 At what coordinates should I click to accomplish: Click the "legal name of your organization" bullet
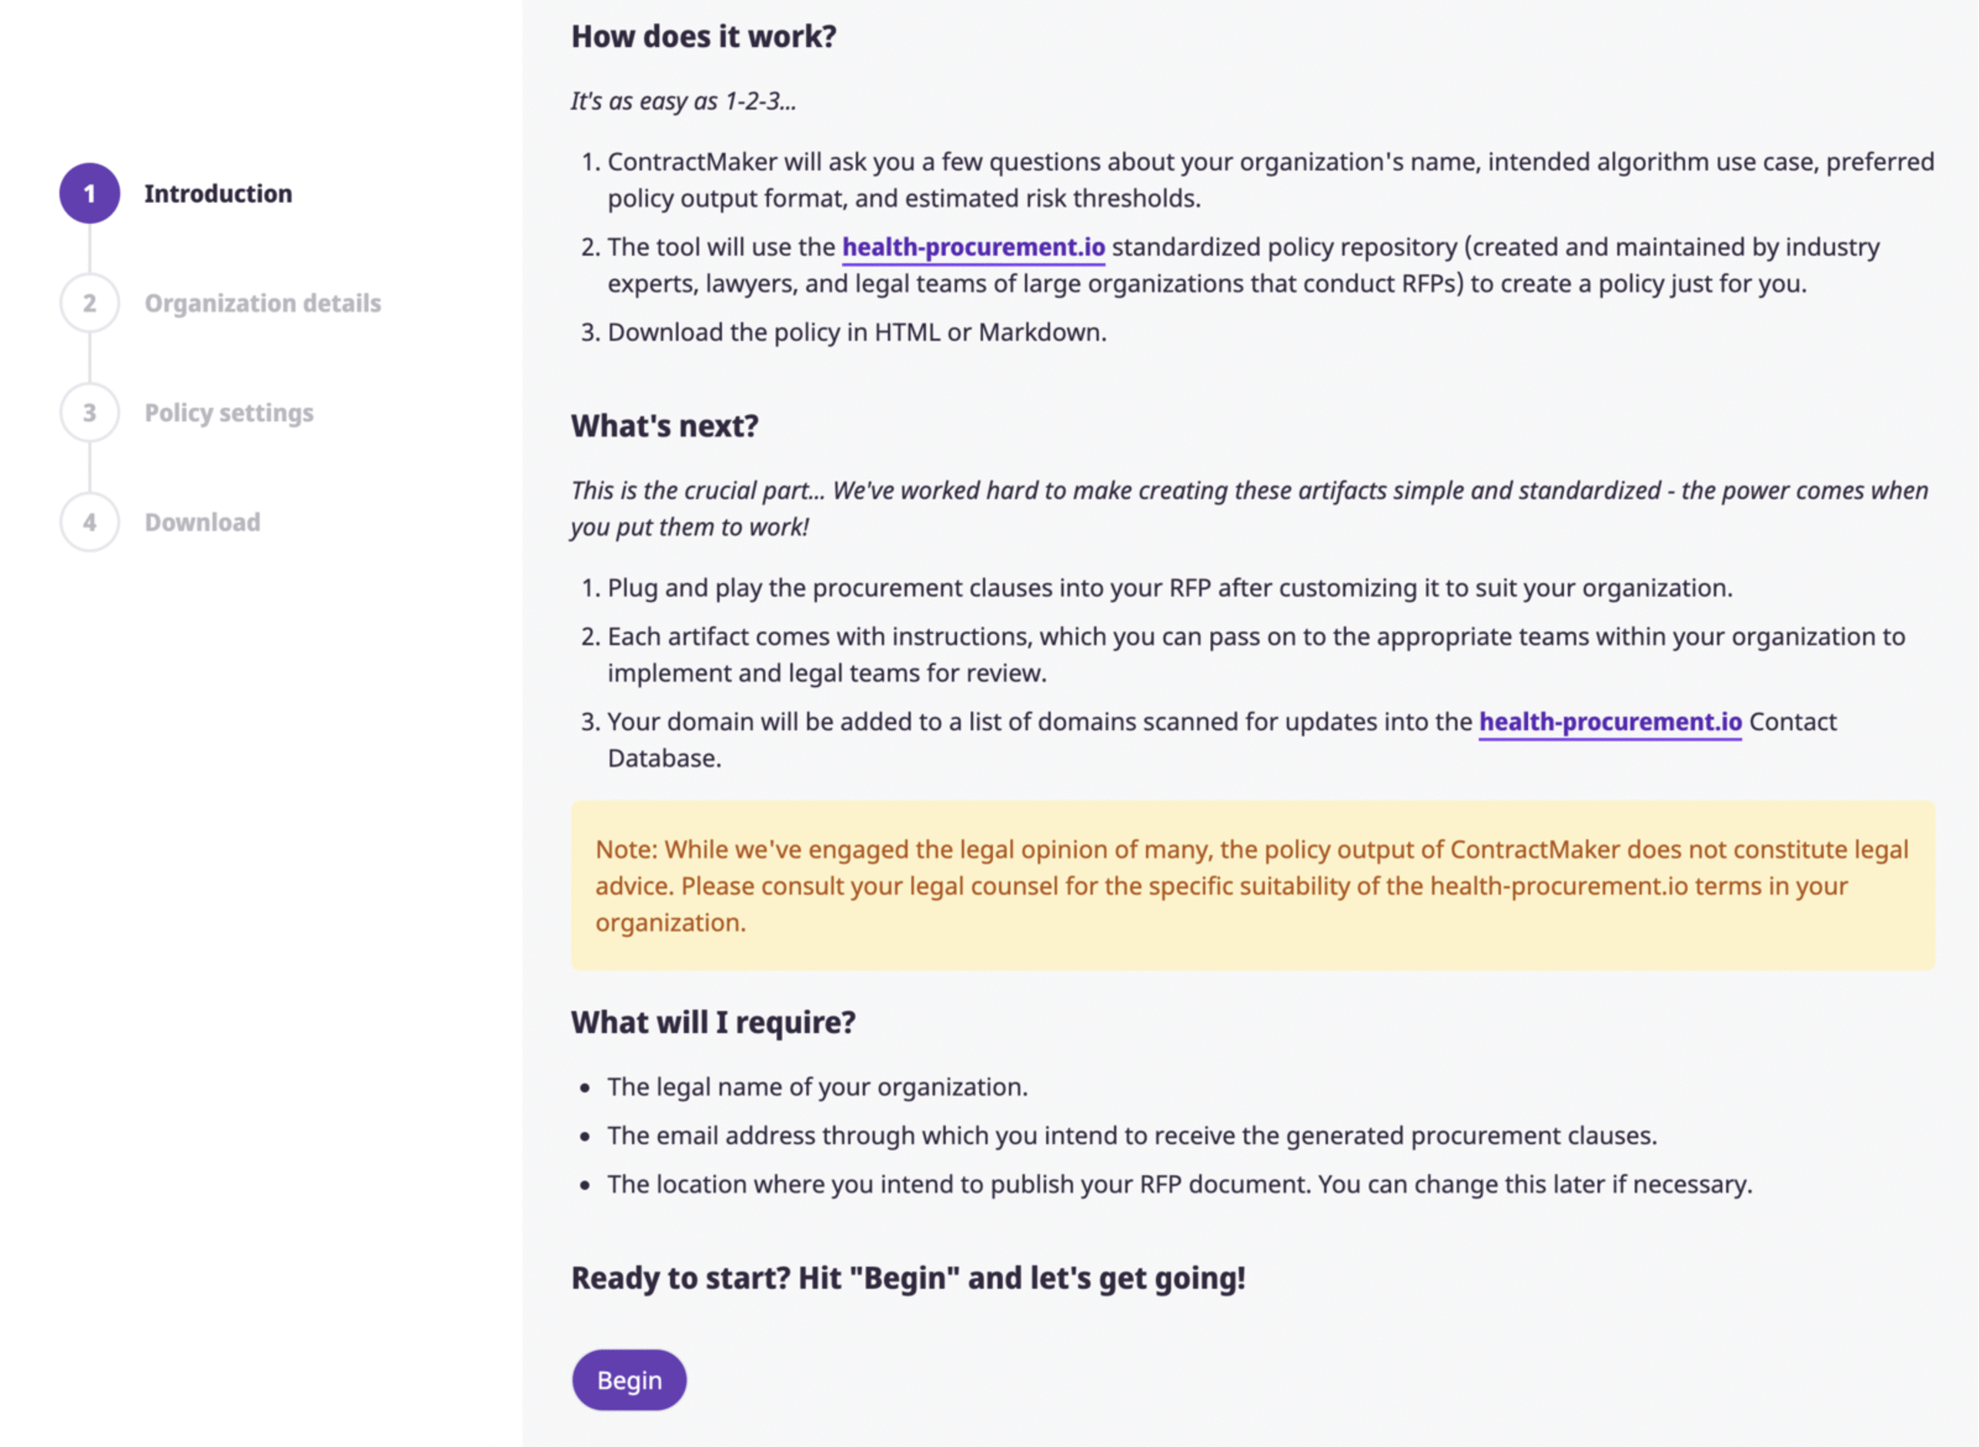[817, 1087]
